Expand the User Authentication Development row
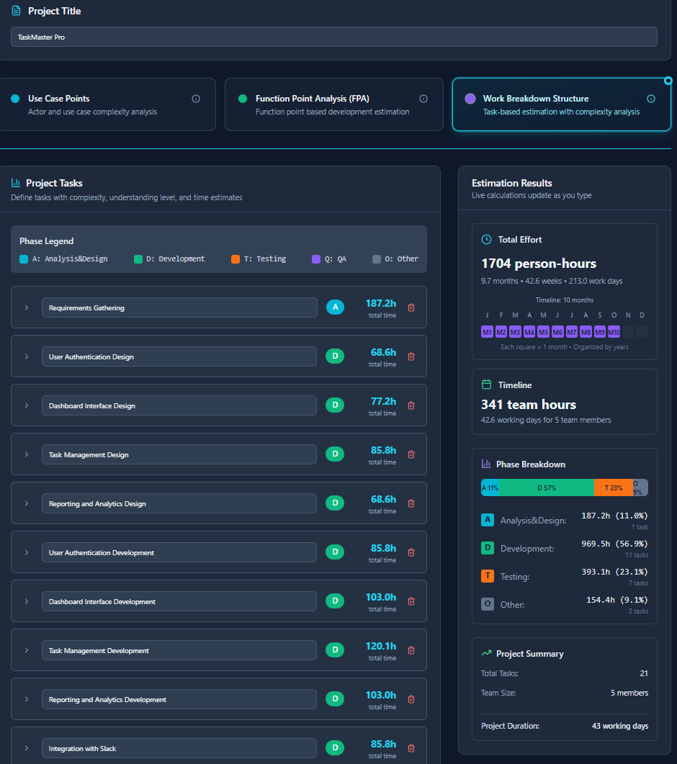Viewport: 677px width, 764px height. click(27, 552)
